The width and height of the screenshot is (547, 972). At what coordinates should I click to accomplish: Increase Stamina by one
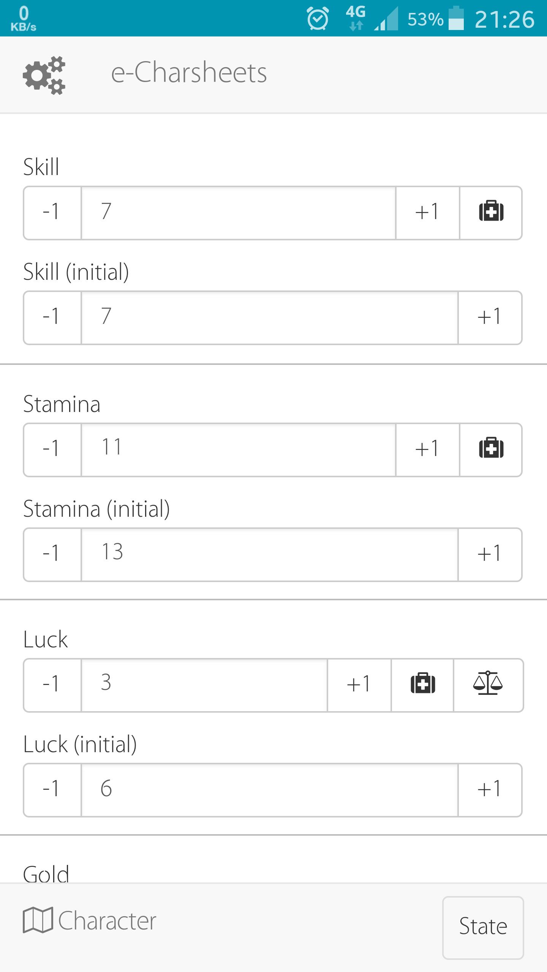(x=427, y=448)
